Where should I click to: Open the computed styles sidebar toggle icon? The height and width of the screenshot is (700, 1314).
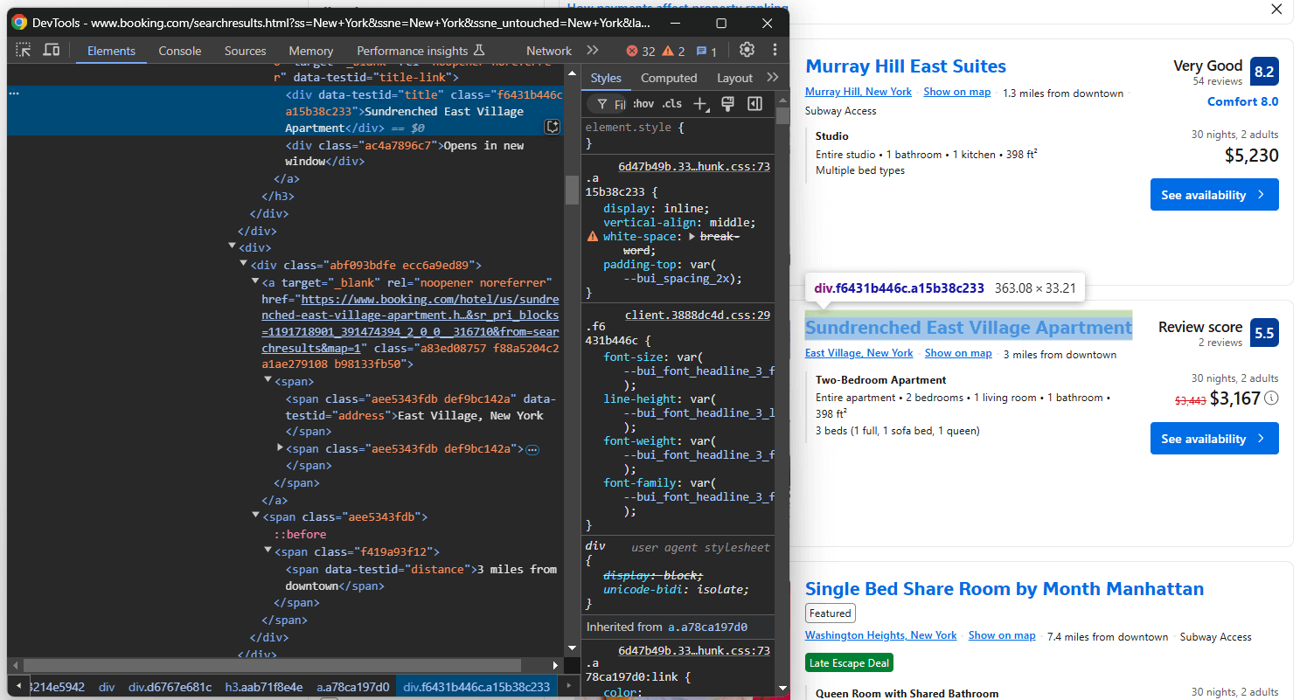[x=754, y=104]
